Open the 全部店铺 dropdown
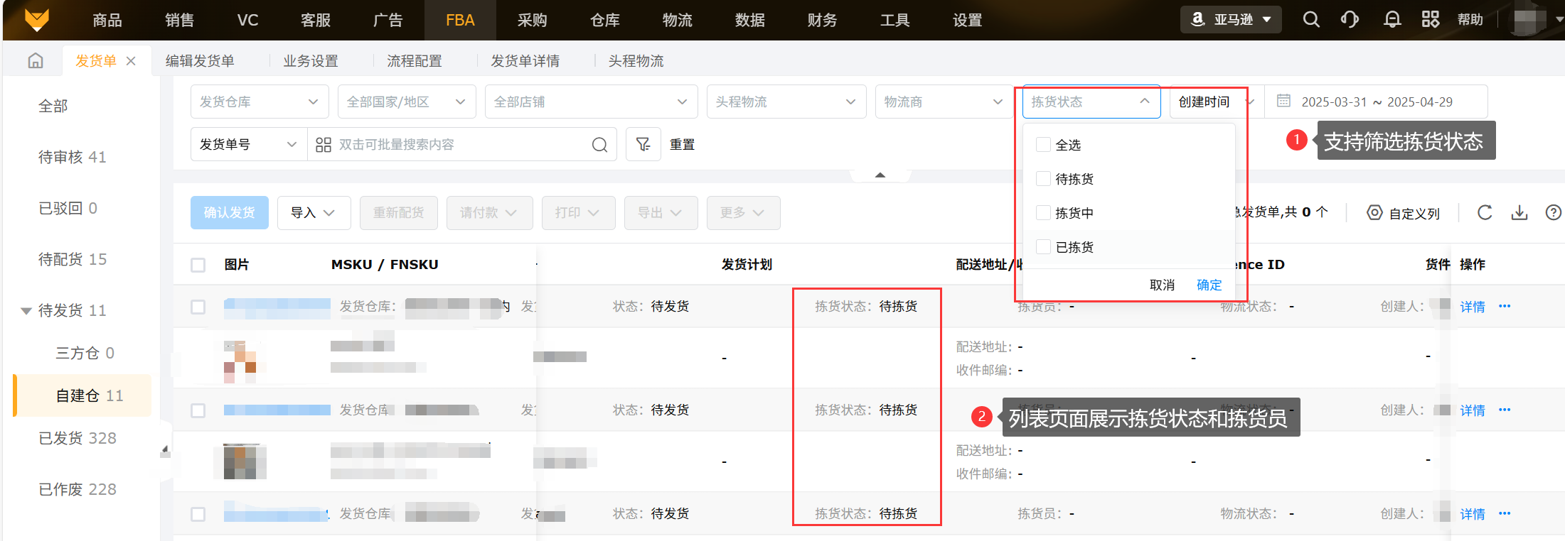 (591, 102)
